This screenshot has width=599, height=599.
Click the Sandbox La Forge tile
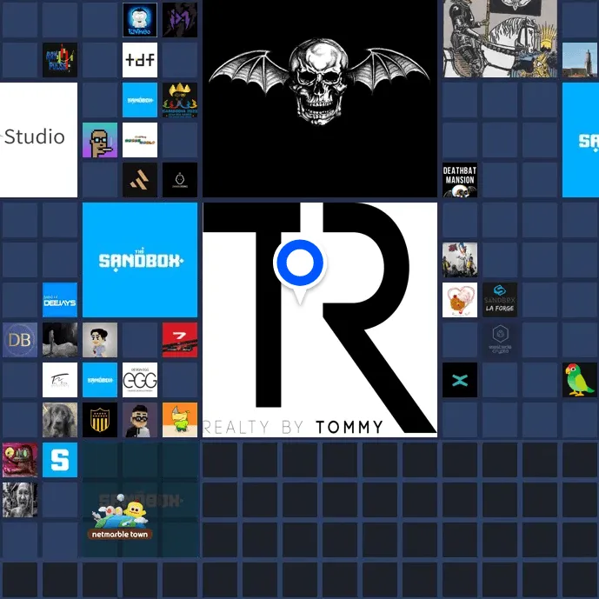500,300
